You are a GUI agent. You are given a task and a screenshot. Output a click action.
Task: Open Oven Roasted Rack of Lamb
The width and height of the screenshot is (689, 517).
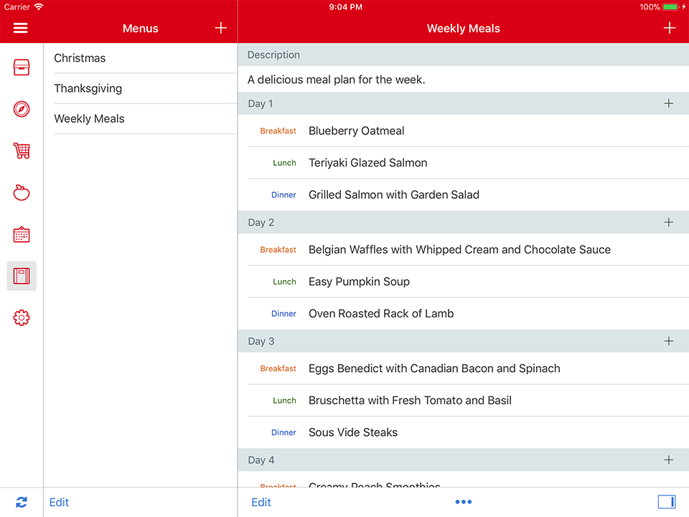[381, 314]
